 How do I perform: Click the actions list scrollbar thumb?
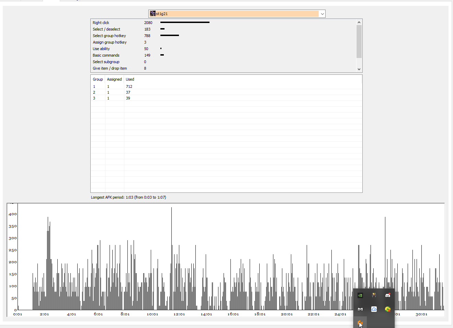tap(359, 42)
